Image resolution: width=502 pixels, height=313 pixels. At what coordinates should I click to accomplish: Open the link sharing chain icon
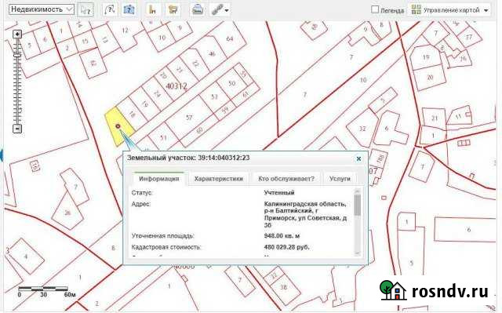click(217, 10)
